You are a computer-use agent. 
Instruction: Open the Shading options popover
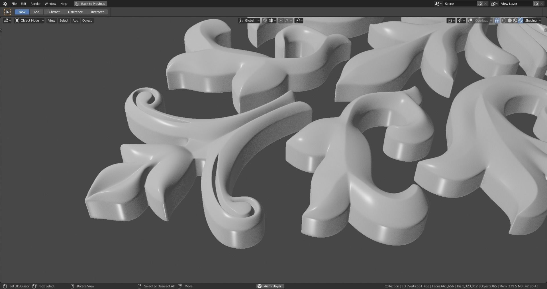(533, 20)
